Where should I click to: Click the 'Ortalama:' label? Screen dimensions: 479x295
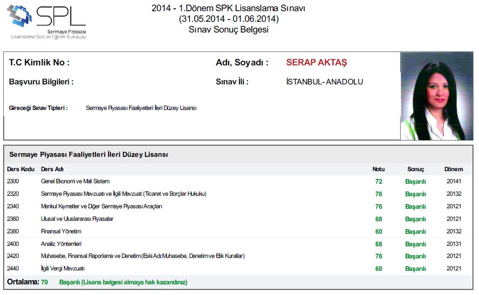pos(23,282)
